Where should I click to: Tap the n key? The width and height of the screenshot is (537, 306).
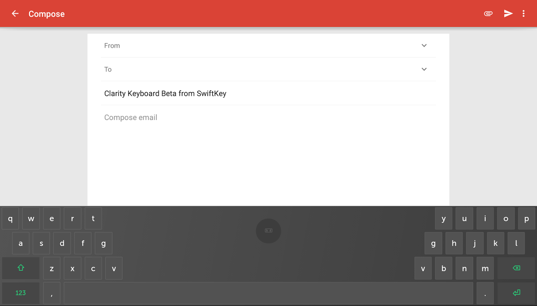464,268
